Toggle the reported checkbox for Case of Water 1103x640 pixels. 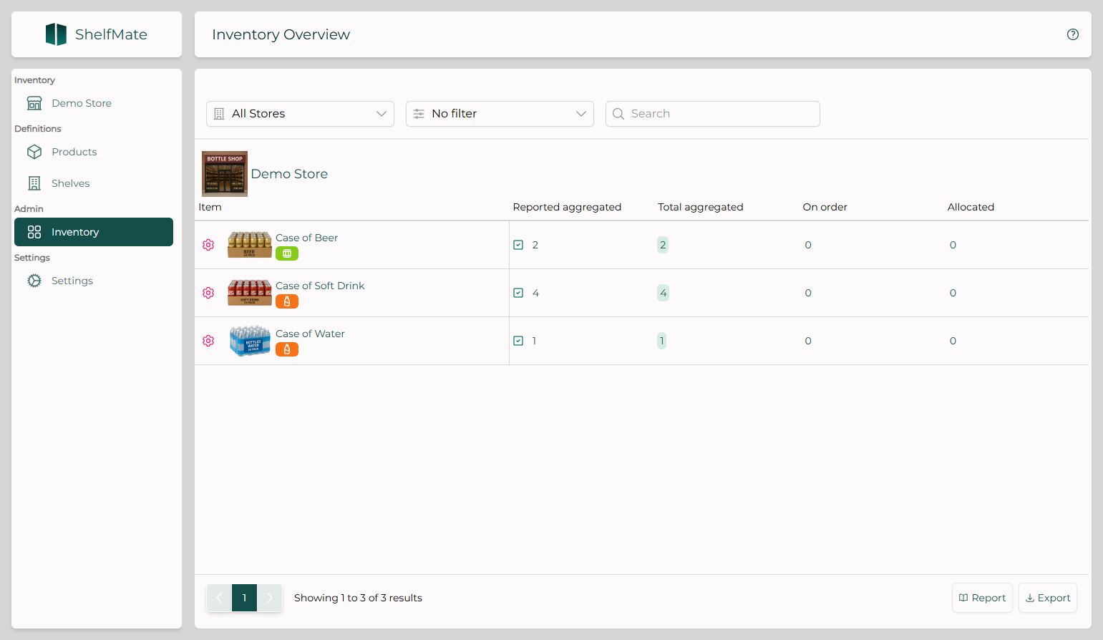coord(518,341)
